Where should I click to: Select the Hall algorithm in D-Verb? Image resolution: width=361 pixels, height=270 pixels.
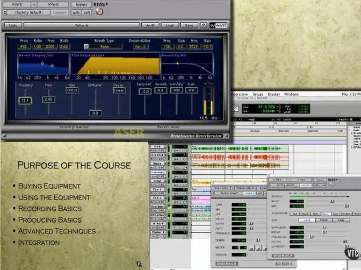pos(294,214)
